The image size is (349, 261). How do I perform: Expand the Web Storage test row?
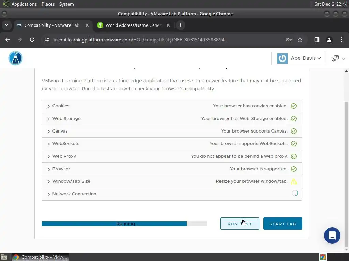pos(172,119)
